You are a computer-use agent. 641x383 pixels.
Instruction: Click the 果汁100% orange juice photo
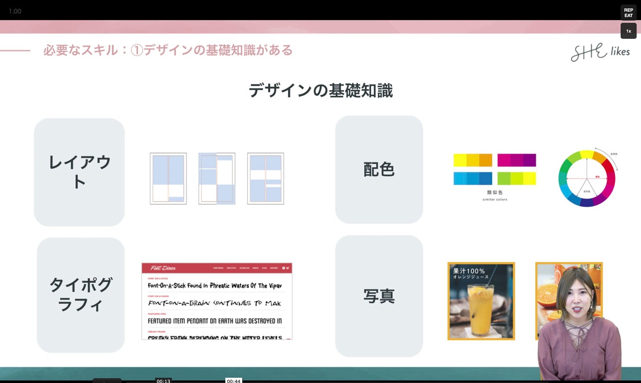point(481,301)
